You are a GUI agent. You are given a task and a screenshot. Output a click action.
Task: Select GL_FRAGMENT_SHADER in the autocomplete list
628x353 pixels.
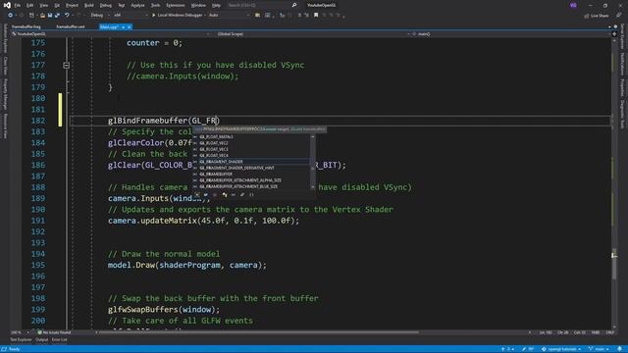221,162
